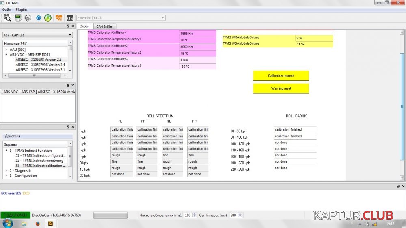Viewport: 406px width, 228px height.
Task: Float the Действия screens panel
Action: tap(68, 127)
